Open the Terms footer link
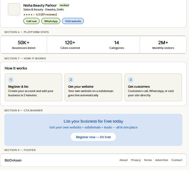The height and width of the screenshot is (170, 189). click(x=148, y=160)
